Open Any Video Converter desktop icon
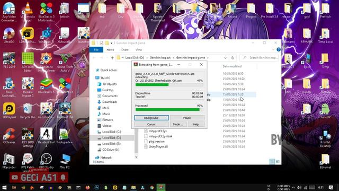 (9, 12)
